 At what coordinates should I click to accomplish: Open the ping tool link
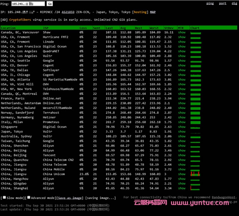click(x=210, y=4)
